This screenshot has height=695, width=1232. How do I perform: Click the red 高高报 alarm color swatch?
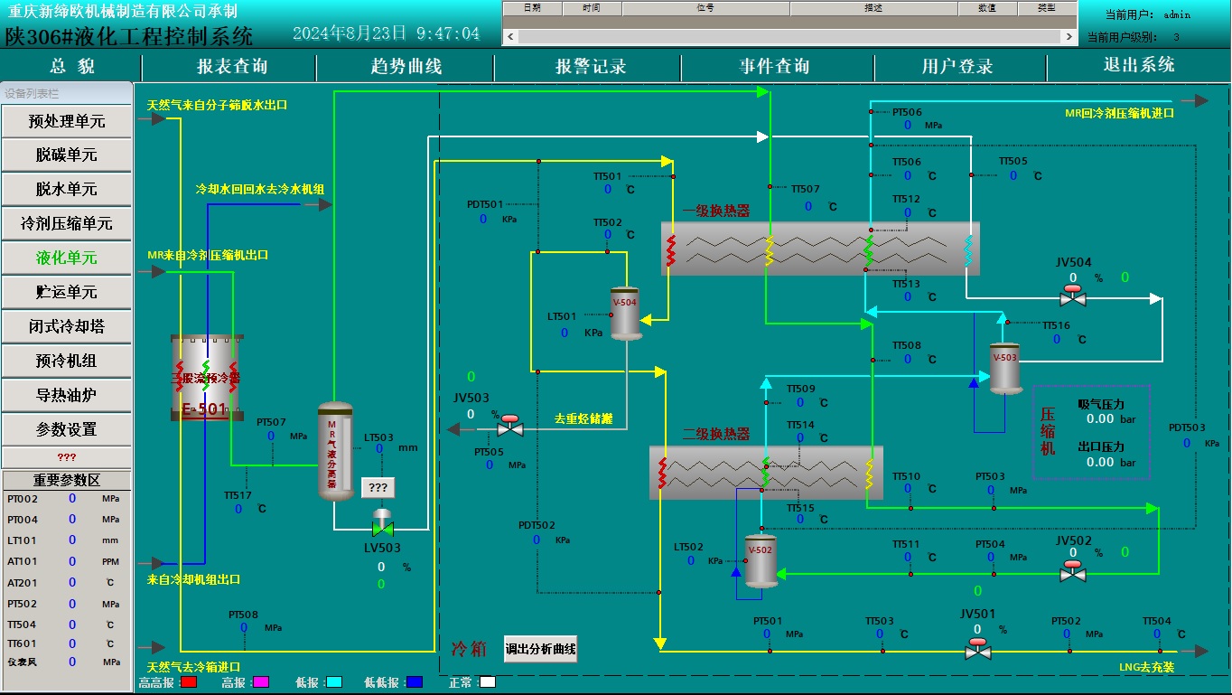pyautogui.click(x=189, y=682)
